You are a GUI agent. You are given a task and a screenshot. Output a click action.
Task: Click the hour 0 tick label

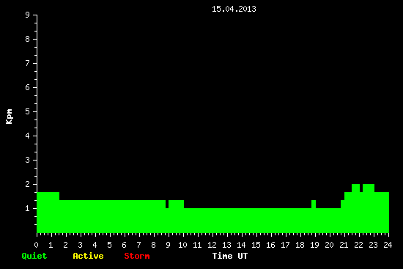36,245
